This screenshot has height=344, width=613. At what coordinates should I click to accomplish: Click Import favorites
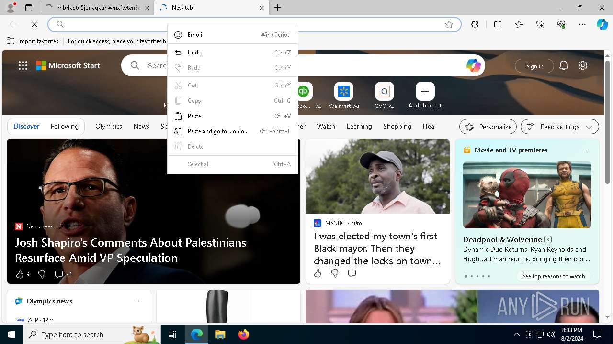tap(33, 41)
